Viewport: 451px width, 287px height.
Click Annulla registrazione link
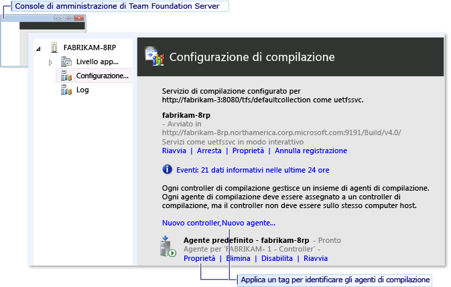pos(311,151)
